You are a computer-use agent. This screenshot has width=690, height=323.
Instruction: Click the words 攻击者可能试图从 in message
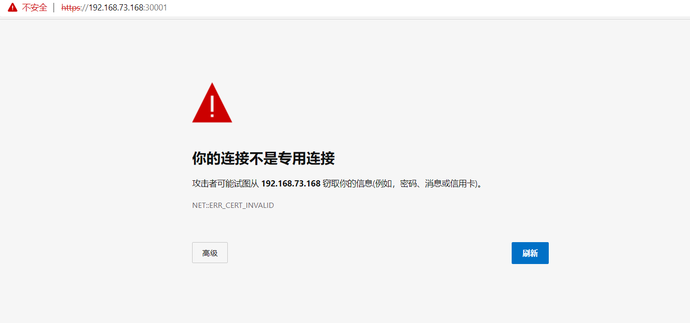[x=225, y=184]
